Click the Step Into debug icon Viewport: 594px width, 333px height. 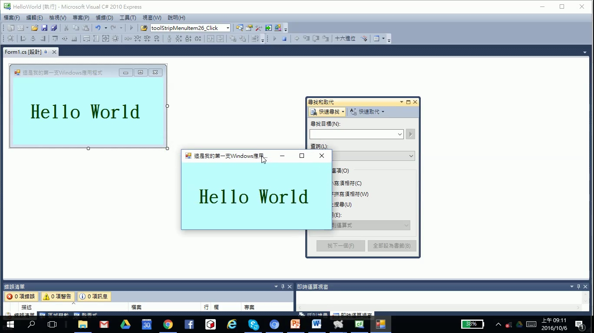[307, 39]
